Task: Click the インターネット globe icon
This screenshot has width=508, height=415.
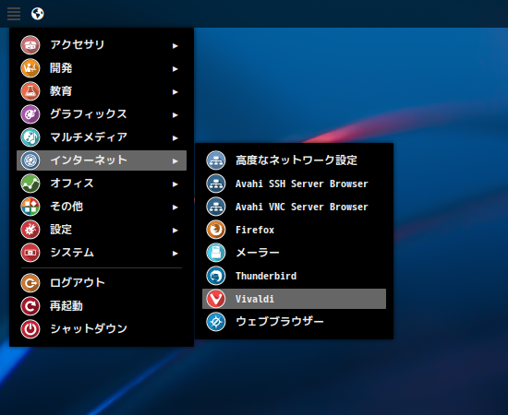Action: tap(30, 160)
